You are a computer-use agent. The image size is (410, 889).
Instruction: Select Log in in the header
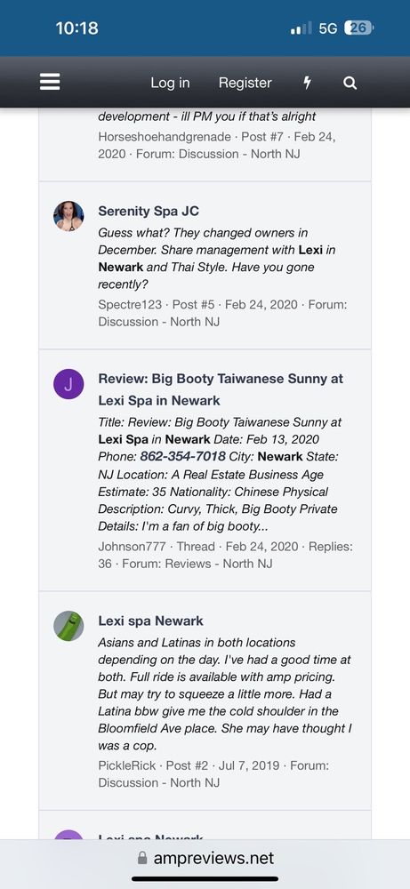tap(170, 83)
